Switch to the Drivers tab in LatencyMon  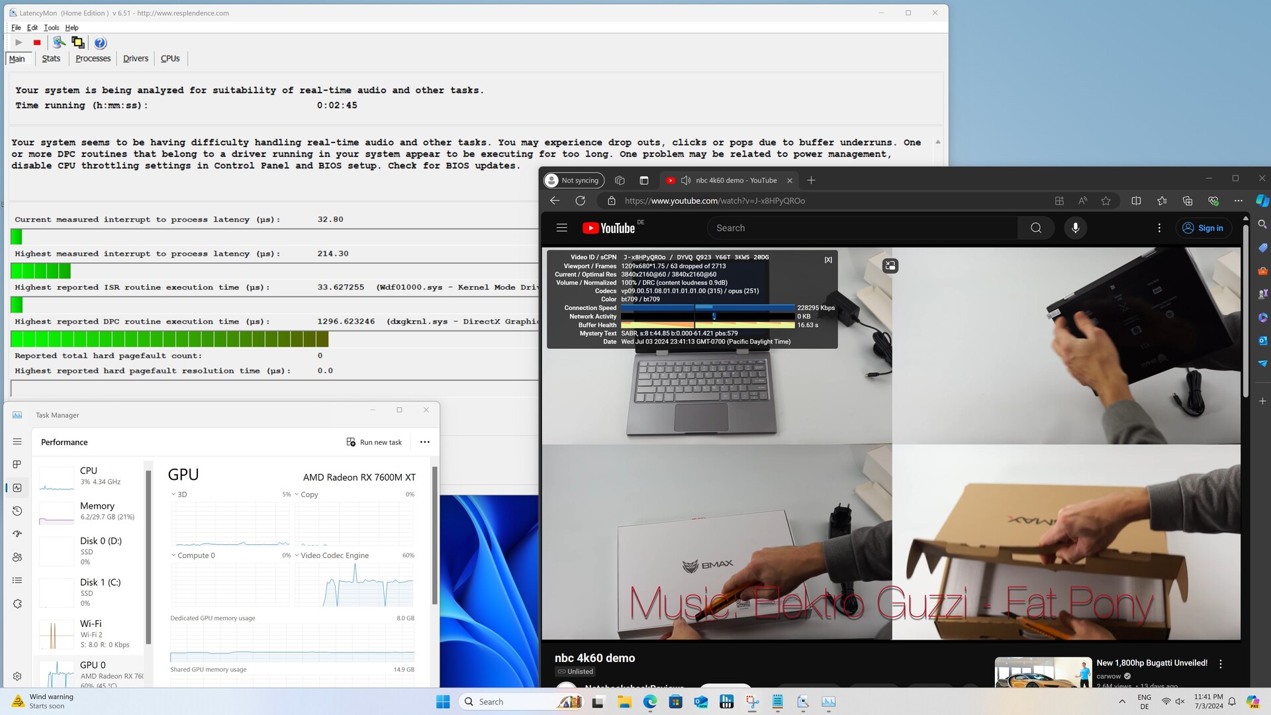point(136,58)
